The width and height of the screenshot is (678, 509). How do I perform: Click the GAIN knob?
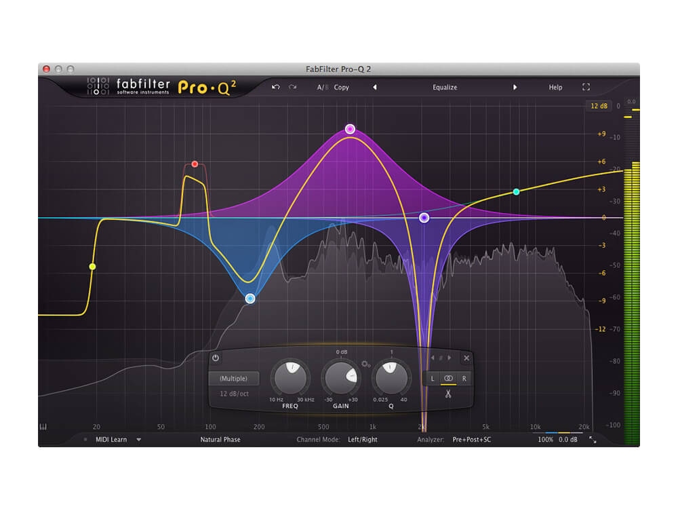[x=341, y=377]
